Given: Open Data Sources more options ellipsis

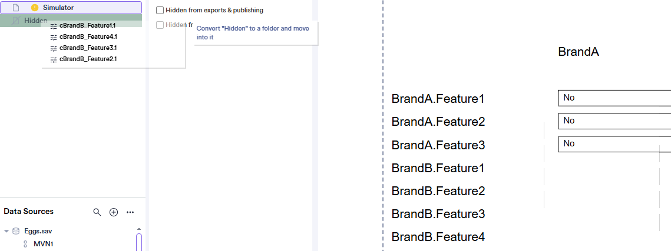Looking at the screenshot, I should [131, 212].
